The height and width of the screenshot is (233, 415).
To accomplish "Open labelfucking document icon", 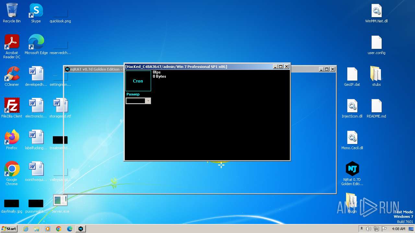I will point(36,140).
